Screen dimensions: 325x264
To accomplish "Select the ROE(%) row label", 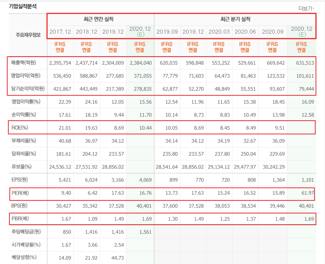I will pyautogui.click(x=20, y=127).
